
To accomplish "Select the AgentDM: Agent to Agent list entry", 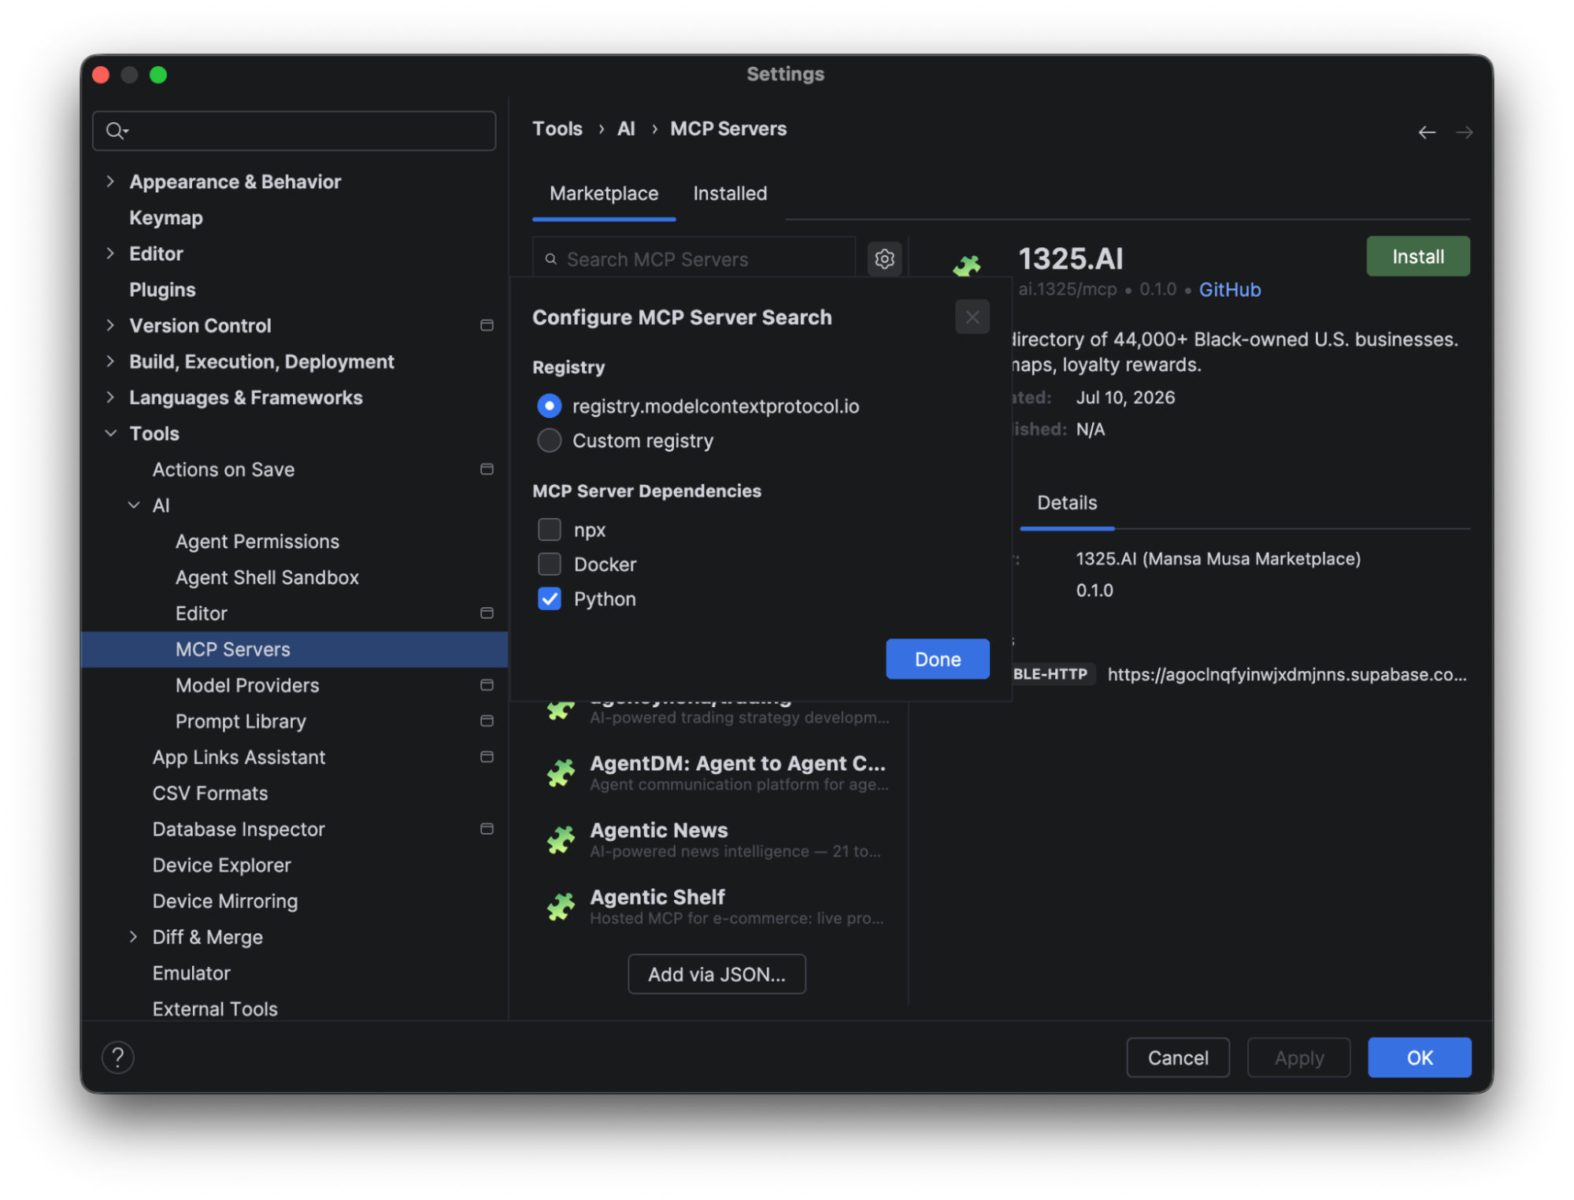I will (x=718, y=772).
